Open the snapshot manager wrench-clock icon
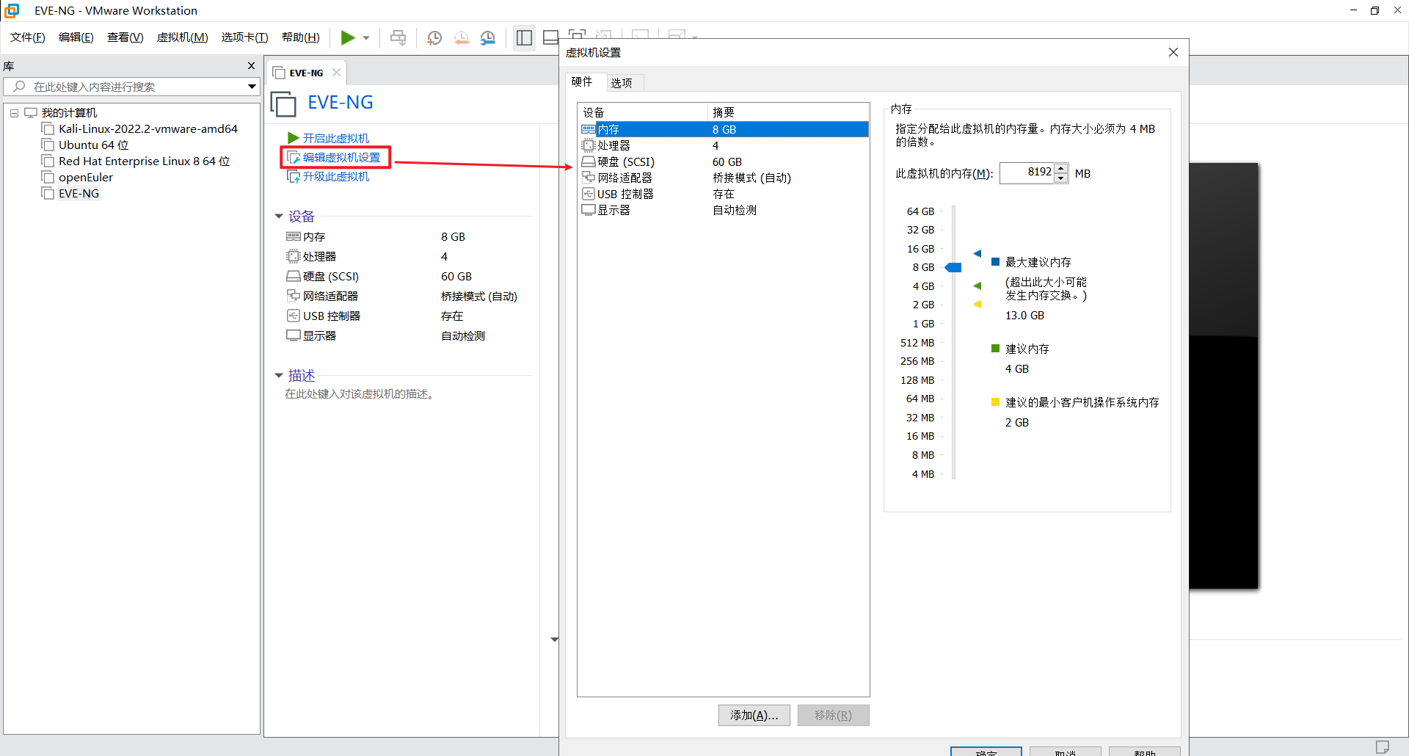The height and width of the screenshot is (756, 1409). tap(488, 37)
